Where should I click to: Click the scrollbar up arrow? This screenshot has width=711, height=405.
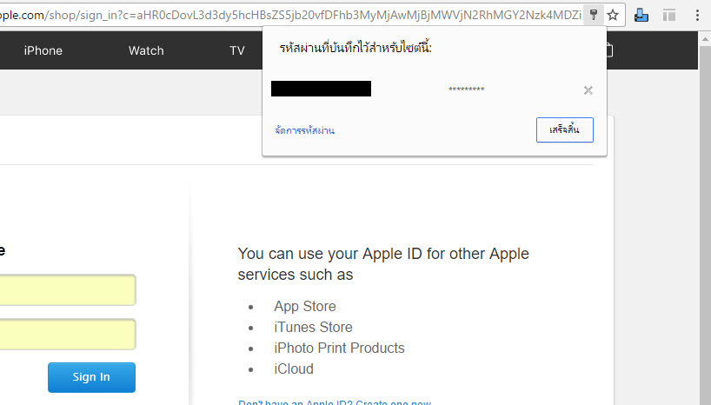point(704,37)
